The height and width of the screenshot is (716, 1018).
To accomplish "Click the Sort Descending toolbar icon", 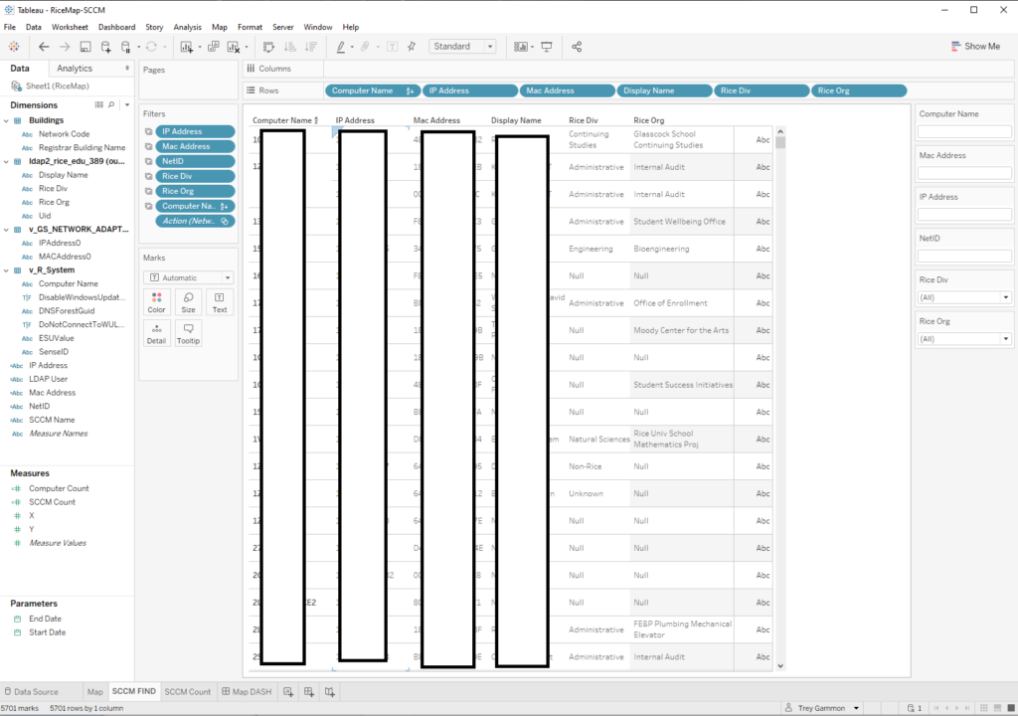I will tap(311, 47).
